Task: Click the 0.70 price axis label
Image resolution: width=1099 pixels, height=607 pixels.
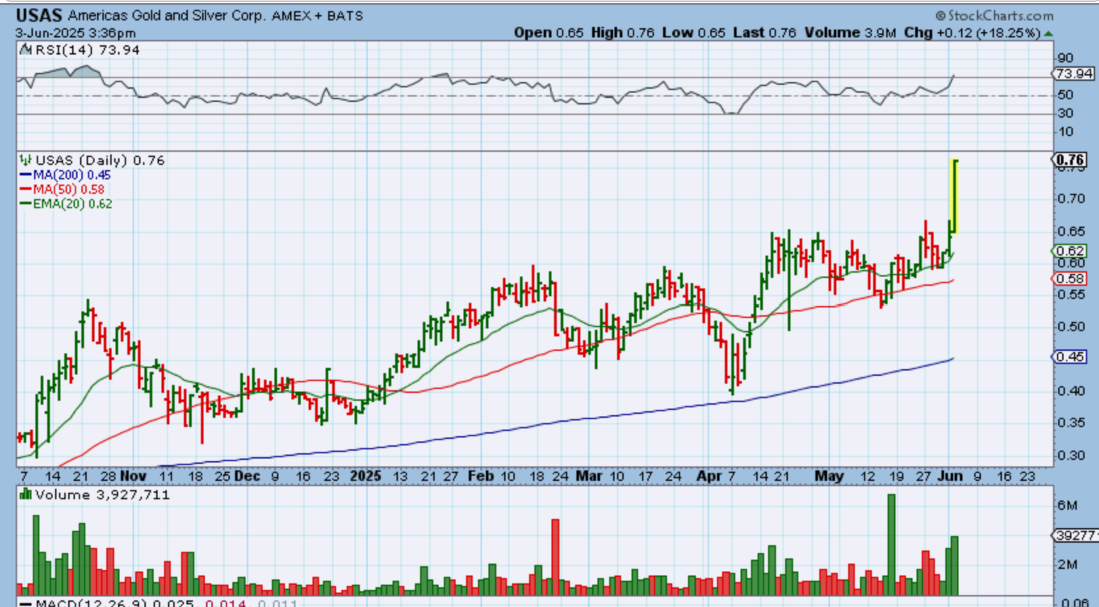Action: 1071,198
